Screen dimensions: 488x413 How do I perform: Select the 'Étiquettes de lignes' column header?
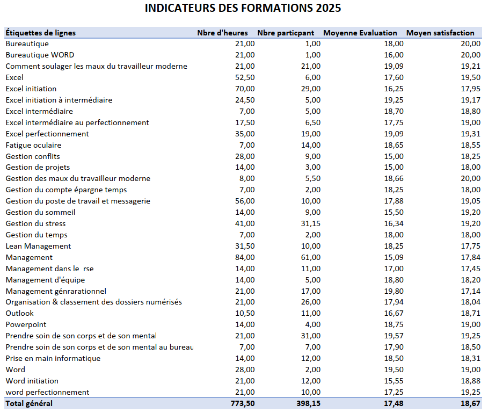click(41, 33)
